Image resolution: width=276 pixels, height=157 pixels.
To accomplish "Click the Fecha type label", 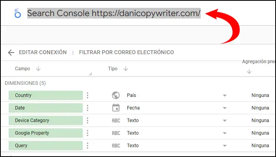I will pos(133,108).
